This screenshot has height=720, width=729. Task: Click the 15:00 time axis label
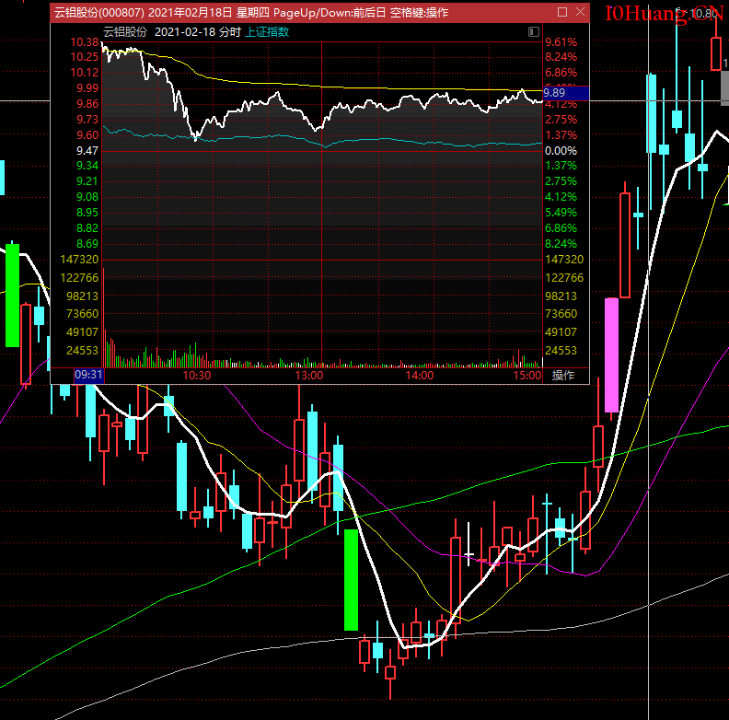tap(527, 376)
